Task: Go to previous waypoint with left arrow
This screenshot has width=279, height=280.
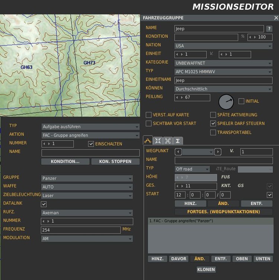Action: [178, 152]
